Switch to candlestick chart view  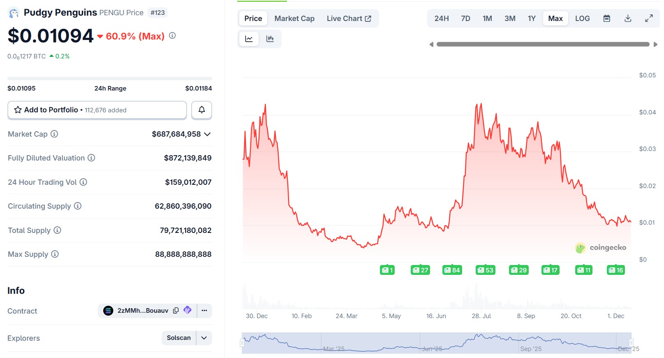pos(270,39)
